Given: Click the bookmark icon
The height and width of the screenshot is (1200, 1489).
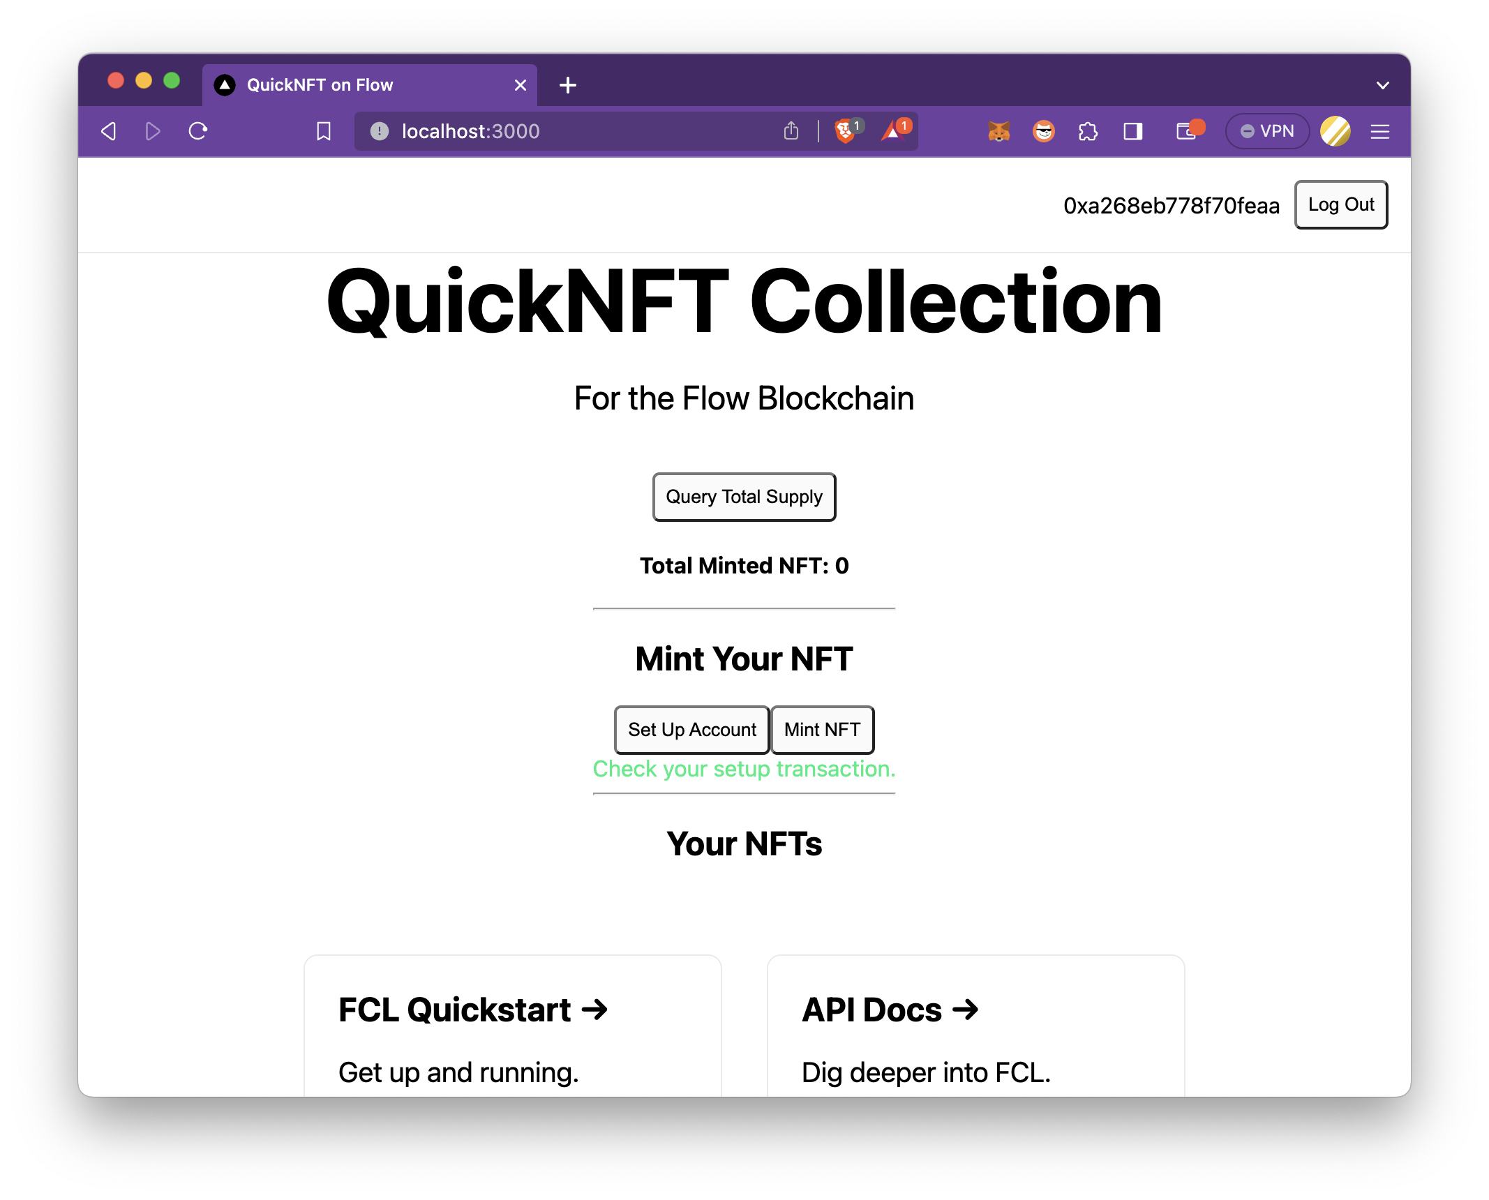Looking at the screenshot, I should click(x=323, y=131).
